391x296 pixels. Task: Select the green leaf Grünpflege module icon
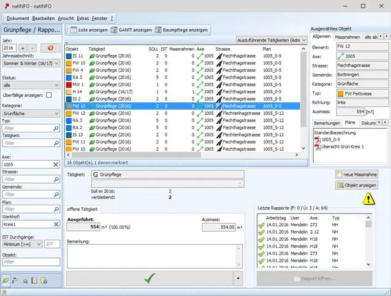(6, 281)
